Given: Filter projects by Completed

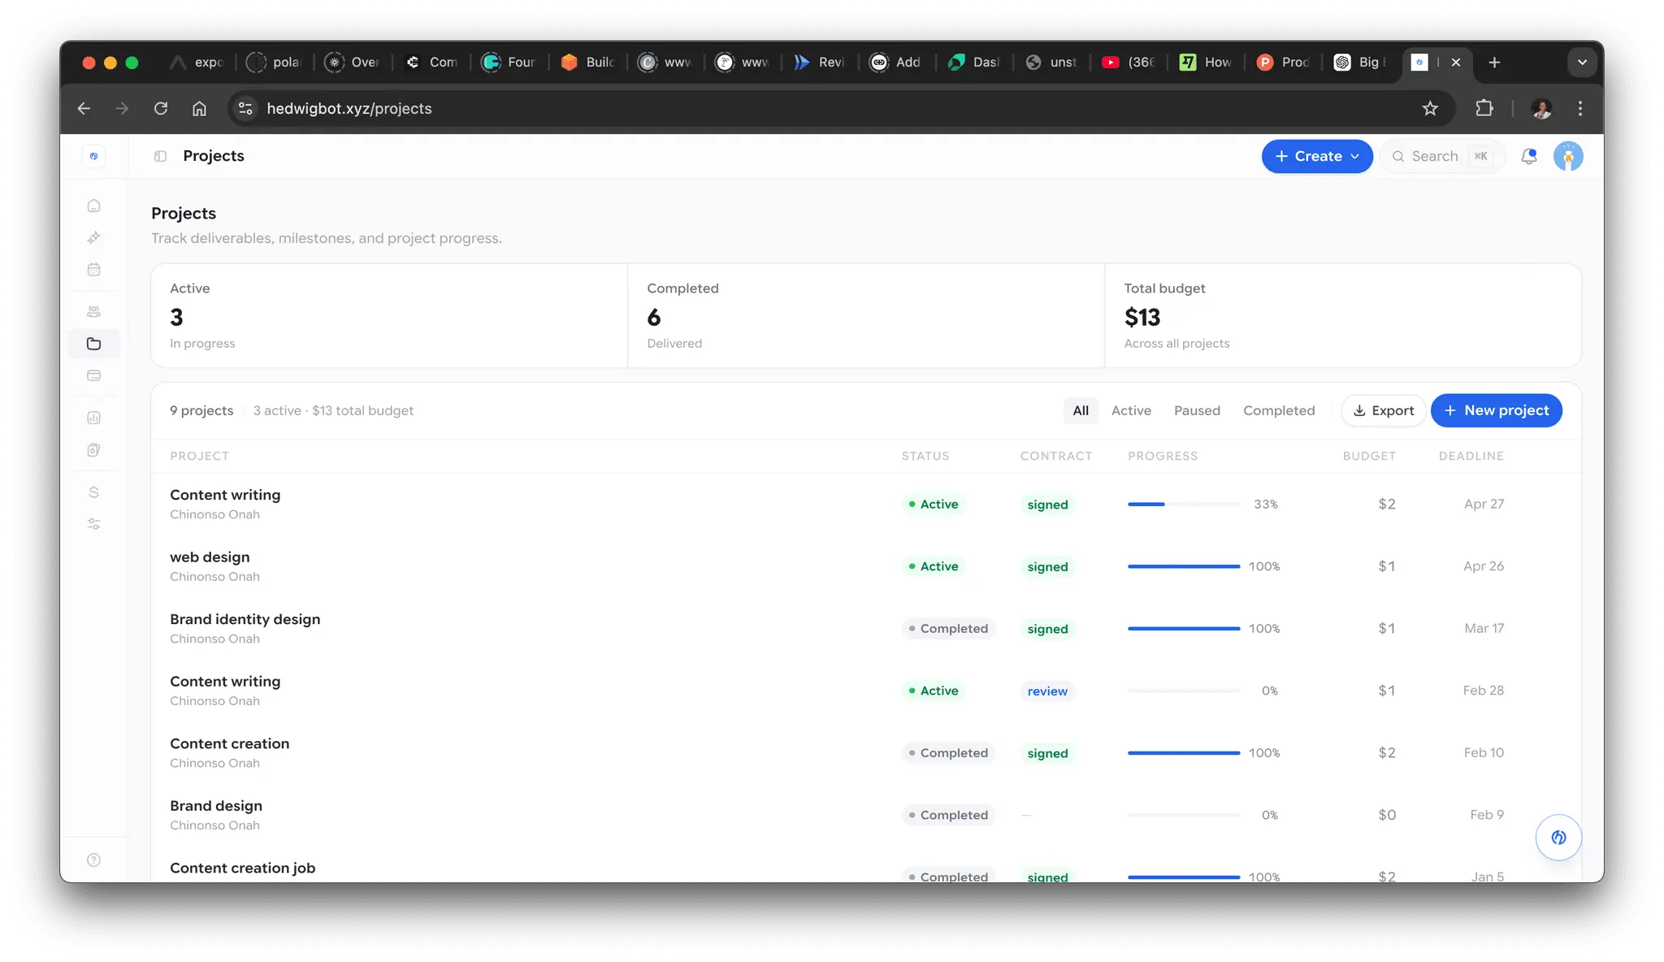Looking at the screenshot, I should coord(1279,410).
